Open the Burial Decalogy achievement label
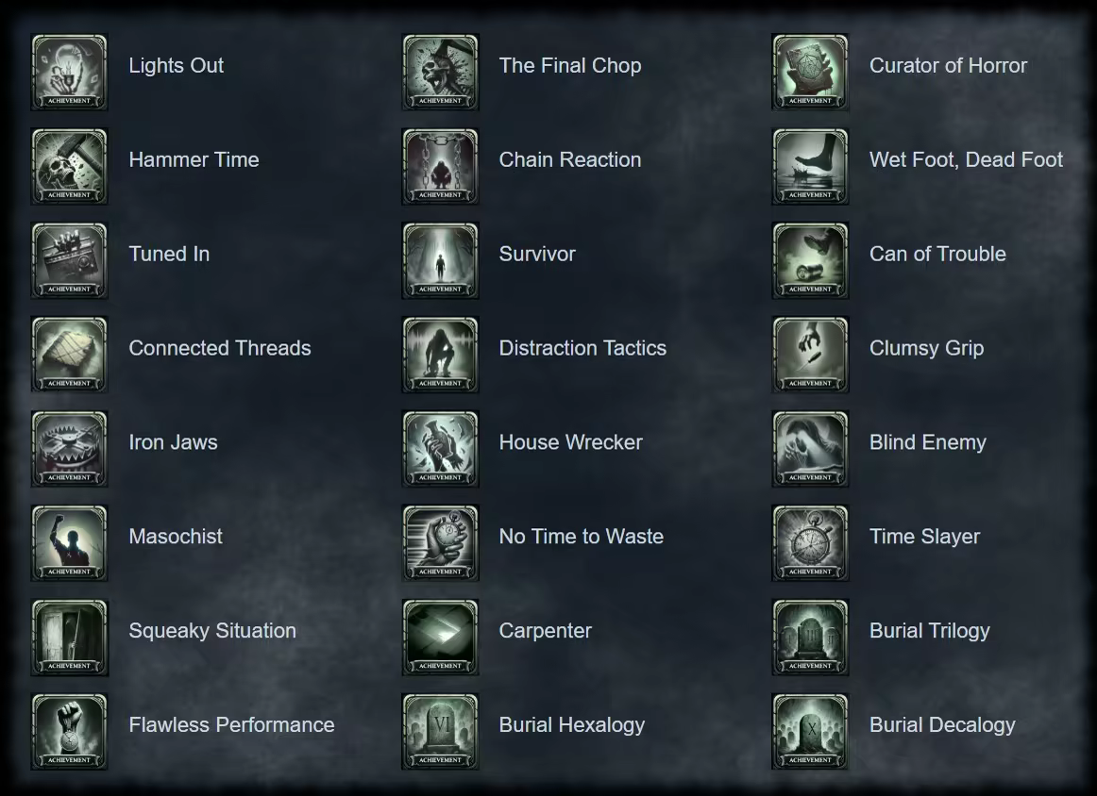This screenshot has height=796, width=1097. pyautogui.click(x=942, y=724)
